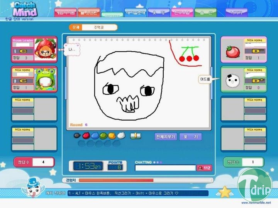Click the winged yellow star icon
The width and height of the screenshot is (278, 208).
[x=225, y=192]
